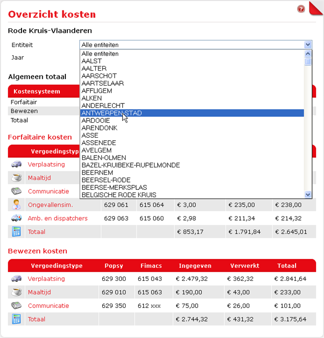Click the folded page corner icon
Viewport: 324px width, 338px height.
pos(316,8)
